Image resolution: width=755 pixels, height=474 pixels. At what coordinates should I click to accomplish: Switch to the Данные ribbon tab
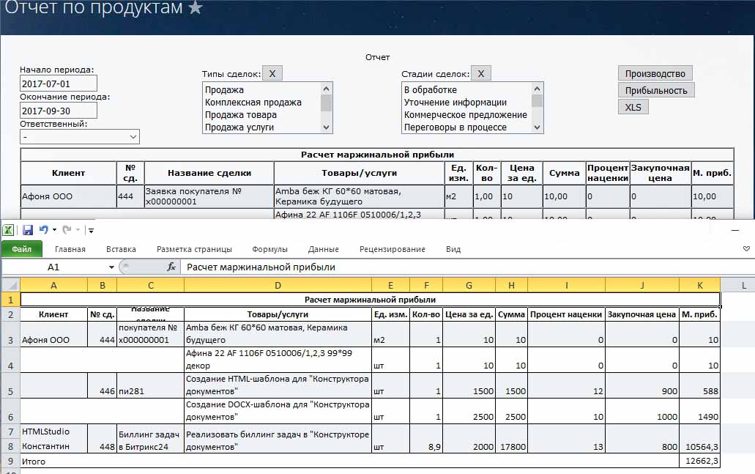click(x=323, y=249)
